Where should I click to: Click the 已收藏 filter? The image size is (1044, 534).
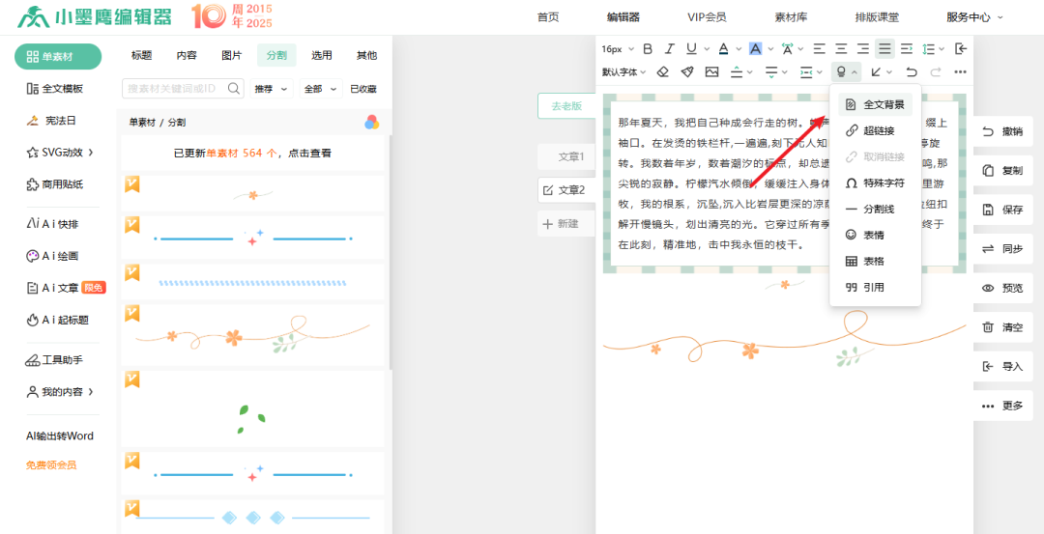click(362, 89)
